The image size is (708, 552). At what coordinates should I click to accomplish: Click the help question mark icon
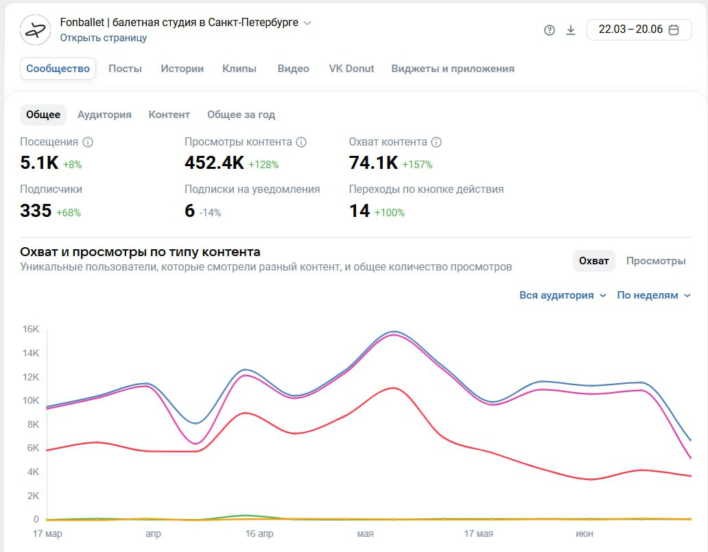[x=549, y=30]
